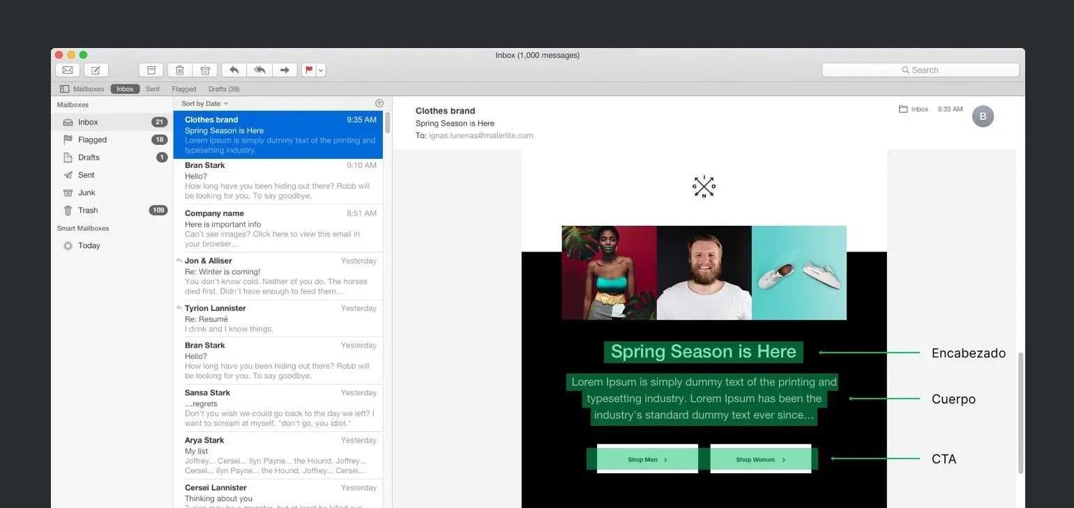Open Sansa Stark regrets email
Screen dimensions: 1074x508
(x=278, y=408)
